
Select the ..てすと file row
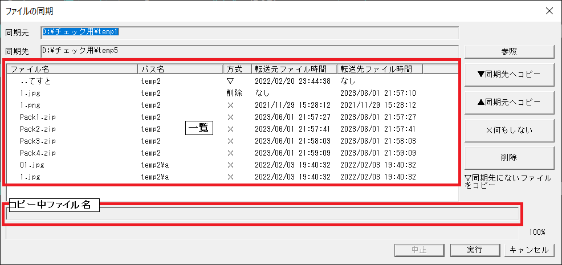[232, 81]
